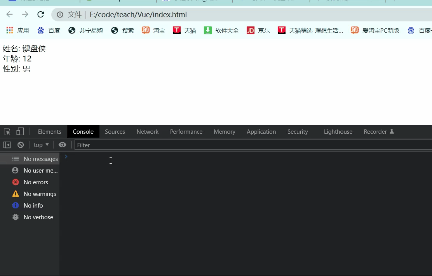432x276 pixels.
Task: Switch to the Elements tab
Action: pos(49,131)
